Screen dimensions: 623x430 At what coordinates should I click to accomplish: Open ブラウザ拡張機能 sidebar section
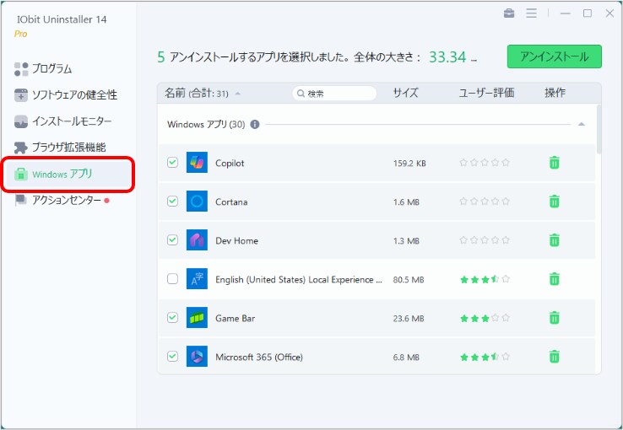[x=60, y=148]
